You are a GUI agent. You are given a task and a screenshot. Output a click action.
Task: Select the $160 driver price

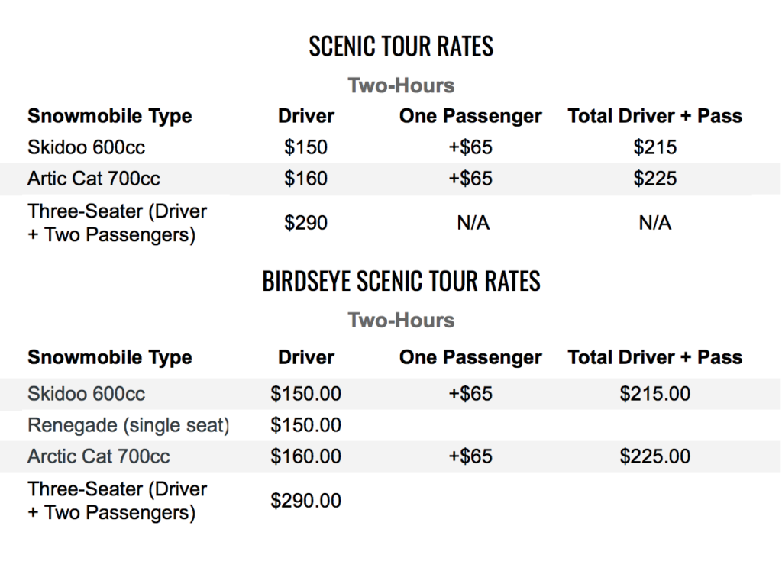tap(305, 179)
